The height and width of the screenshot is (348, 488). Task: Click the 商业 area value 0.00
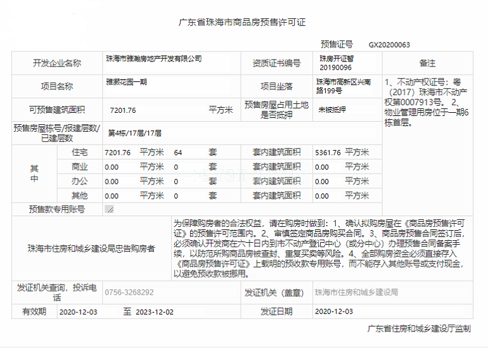click(x=112, y=167)
